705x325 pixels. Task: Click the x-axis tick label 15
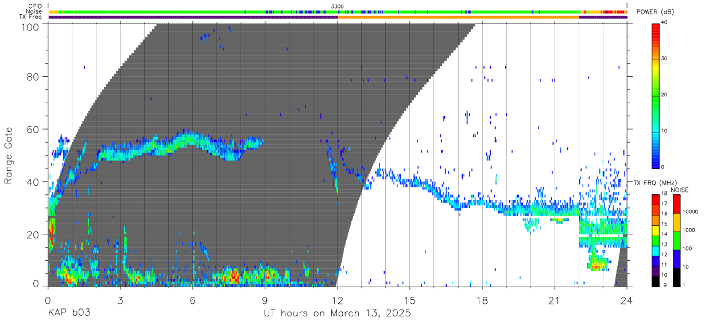point(409,300)
